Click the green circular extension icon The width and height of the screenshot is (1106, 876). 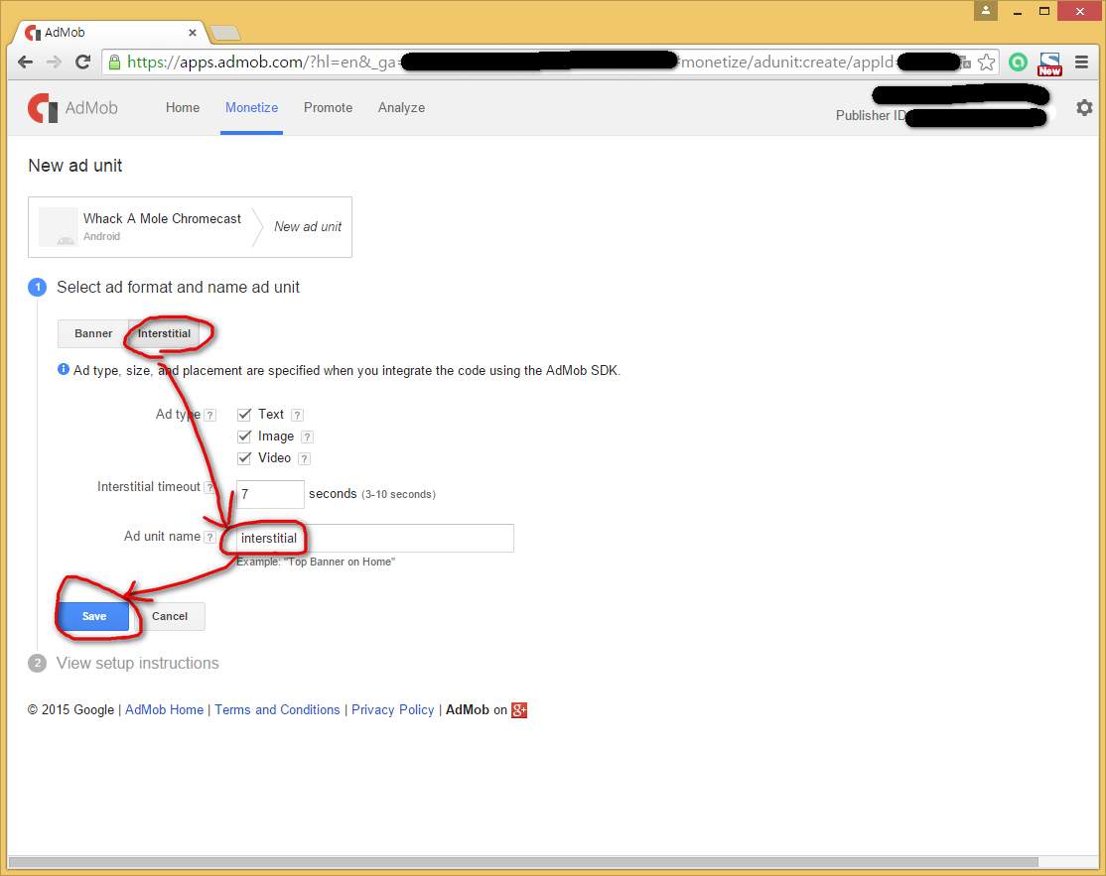click(x=1018, y=63)
